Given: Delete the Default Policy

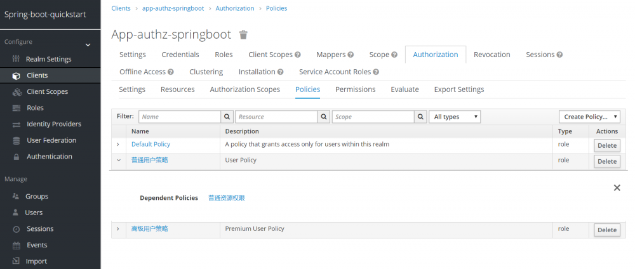Looking at the screenshot, I should click(x=606, y=146).
